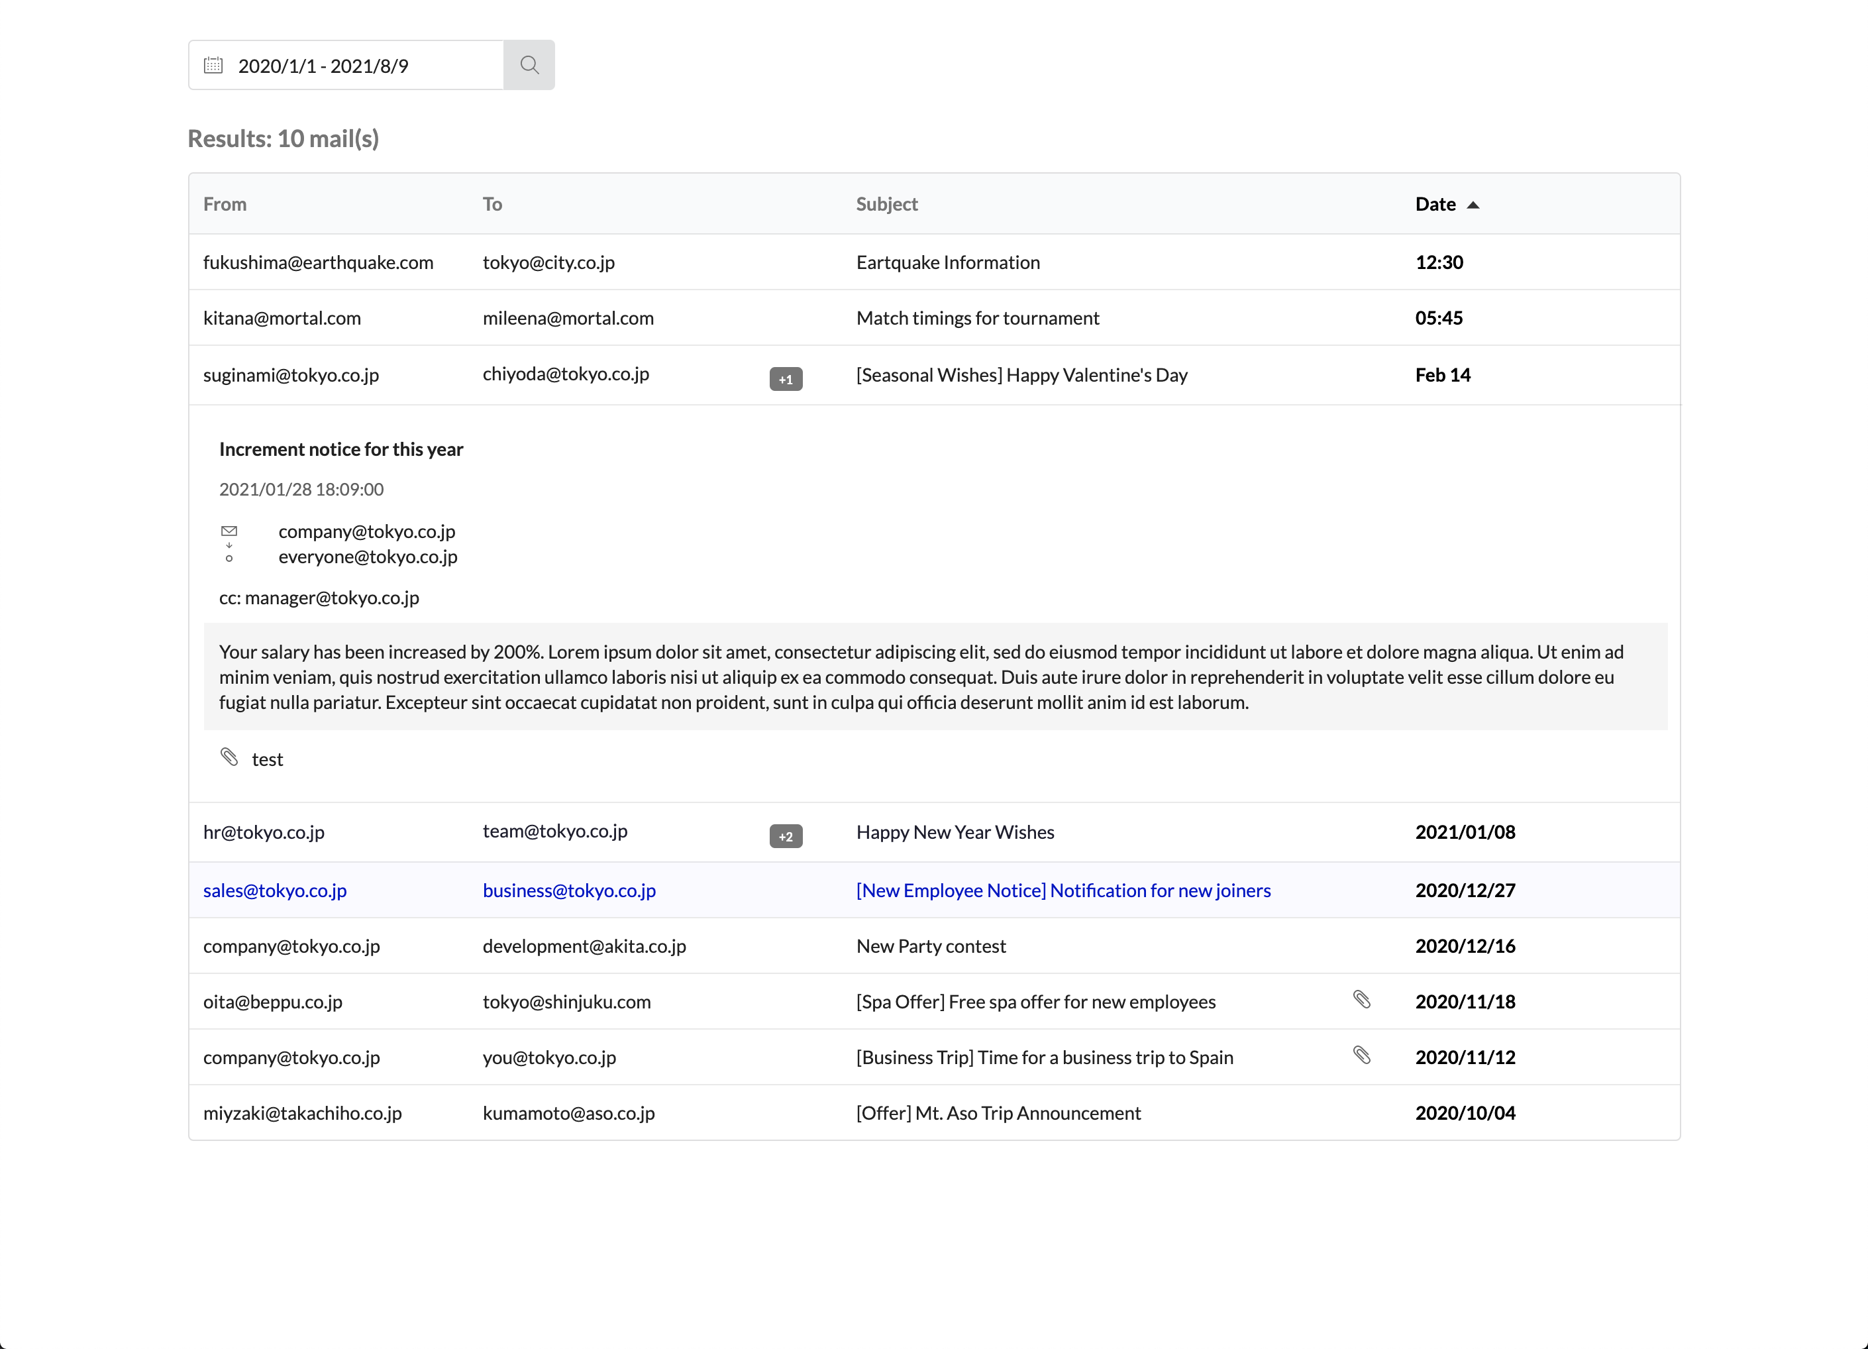Select sender oita@beppu.co.jp
Image resolution: width=1868 pixels, height=1349 pixels.
pyautogui.click(x=273, y=1002)
